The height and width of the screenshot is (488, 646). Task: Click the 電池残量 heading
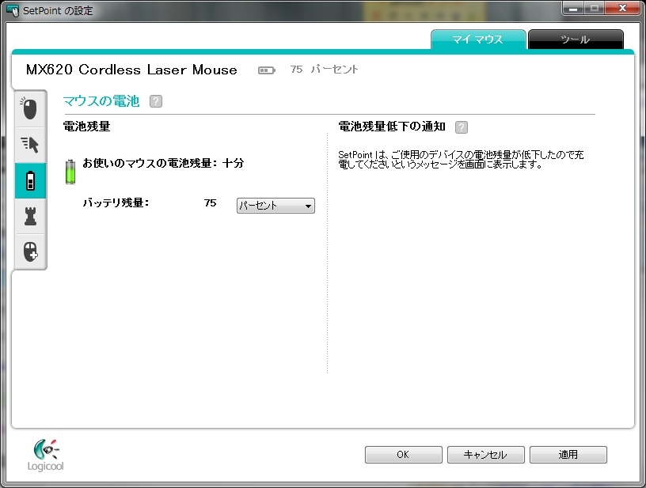click(86, 127)
